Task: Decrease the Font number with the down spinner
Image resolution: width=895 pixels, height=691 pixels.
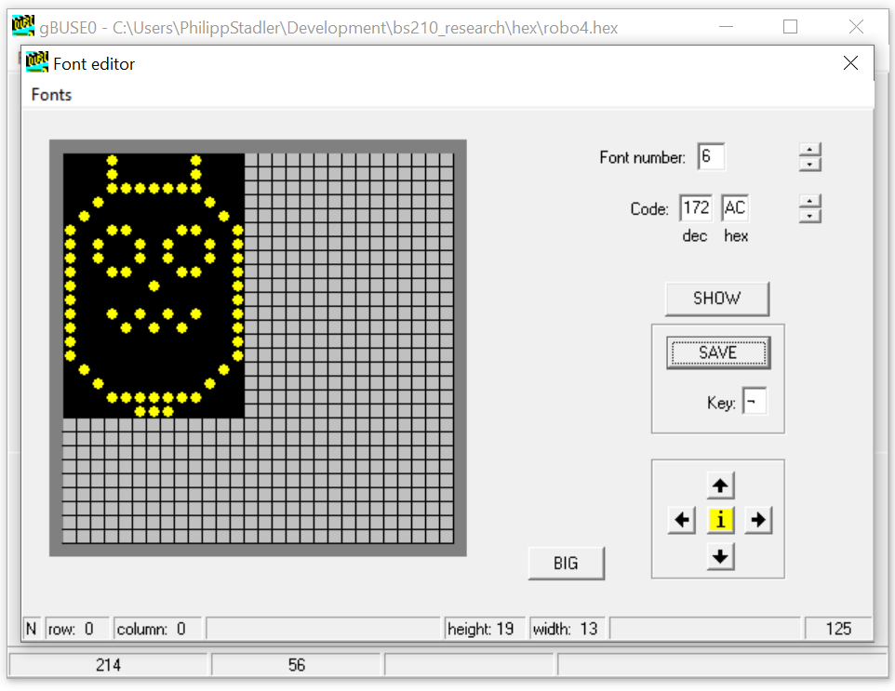Action: 810,165
